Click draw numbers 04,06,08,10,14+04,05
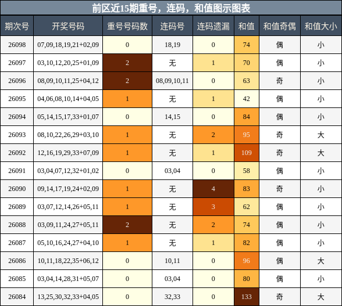This screenshot has width=342, height=306. 68,99
